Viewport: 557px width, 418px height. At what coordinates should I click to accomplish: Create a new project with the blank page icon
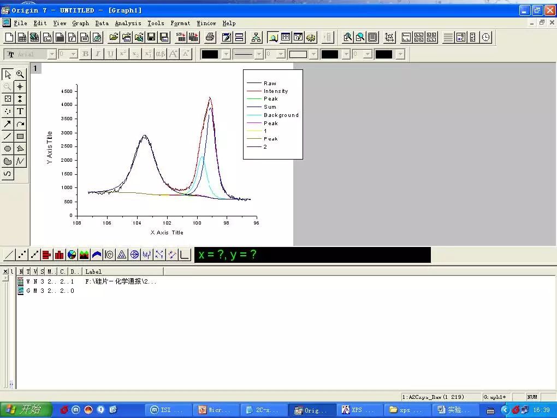click(x=10, y=37)
